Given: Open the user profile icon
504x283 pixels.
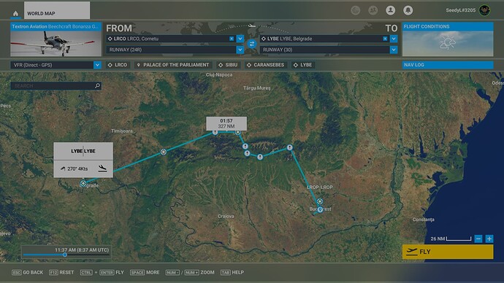Looking at the screenshot, I should [x=390, y=10].
